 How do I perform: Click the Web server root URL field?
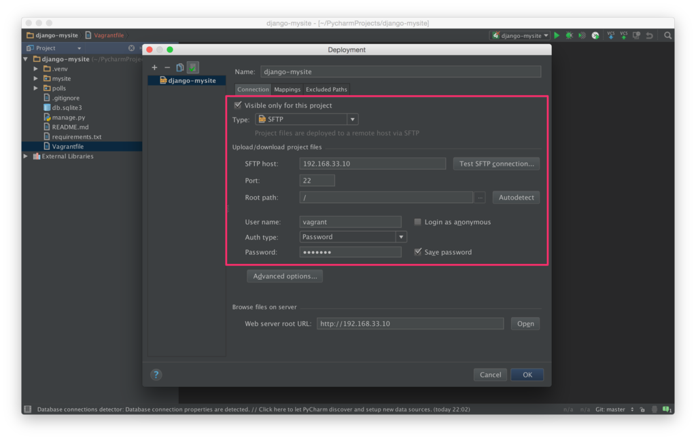[410, 323]
